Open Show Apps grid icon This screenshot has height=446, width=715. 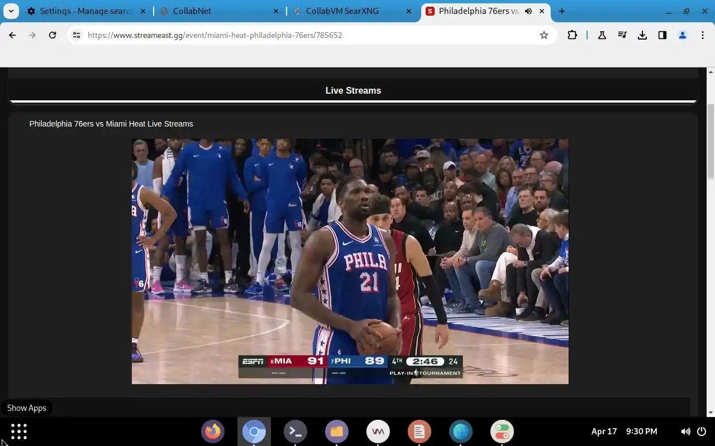pos(19,432)
